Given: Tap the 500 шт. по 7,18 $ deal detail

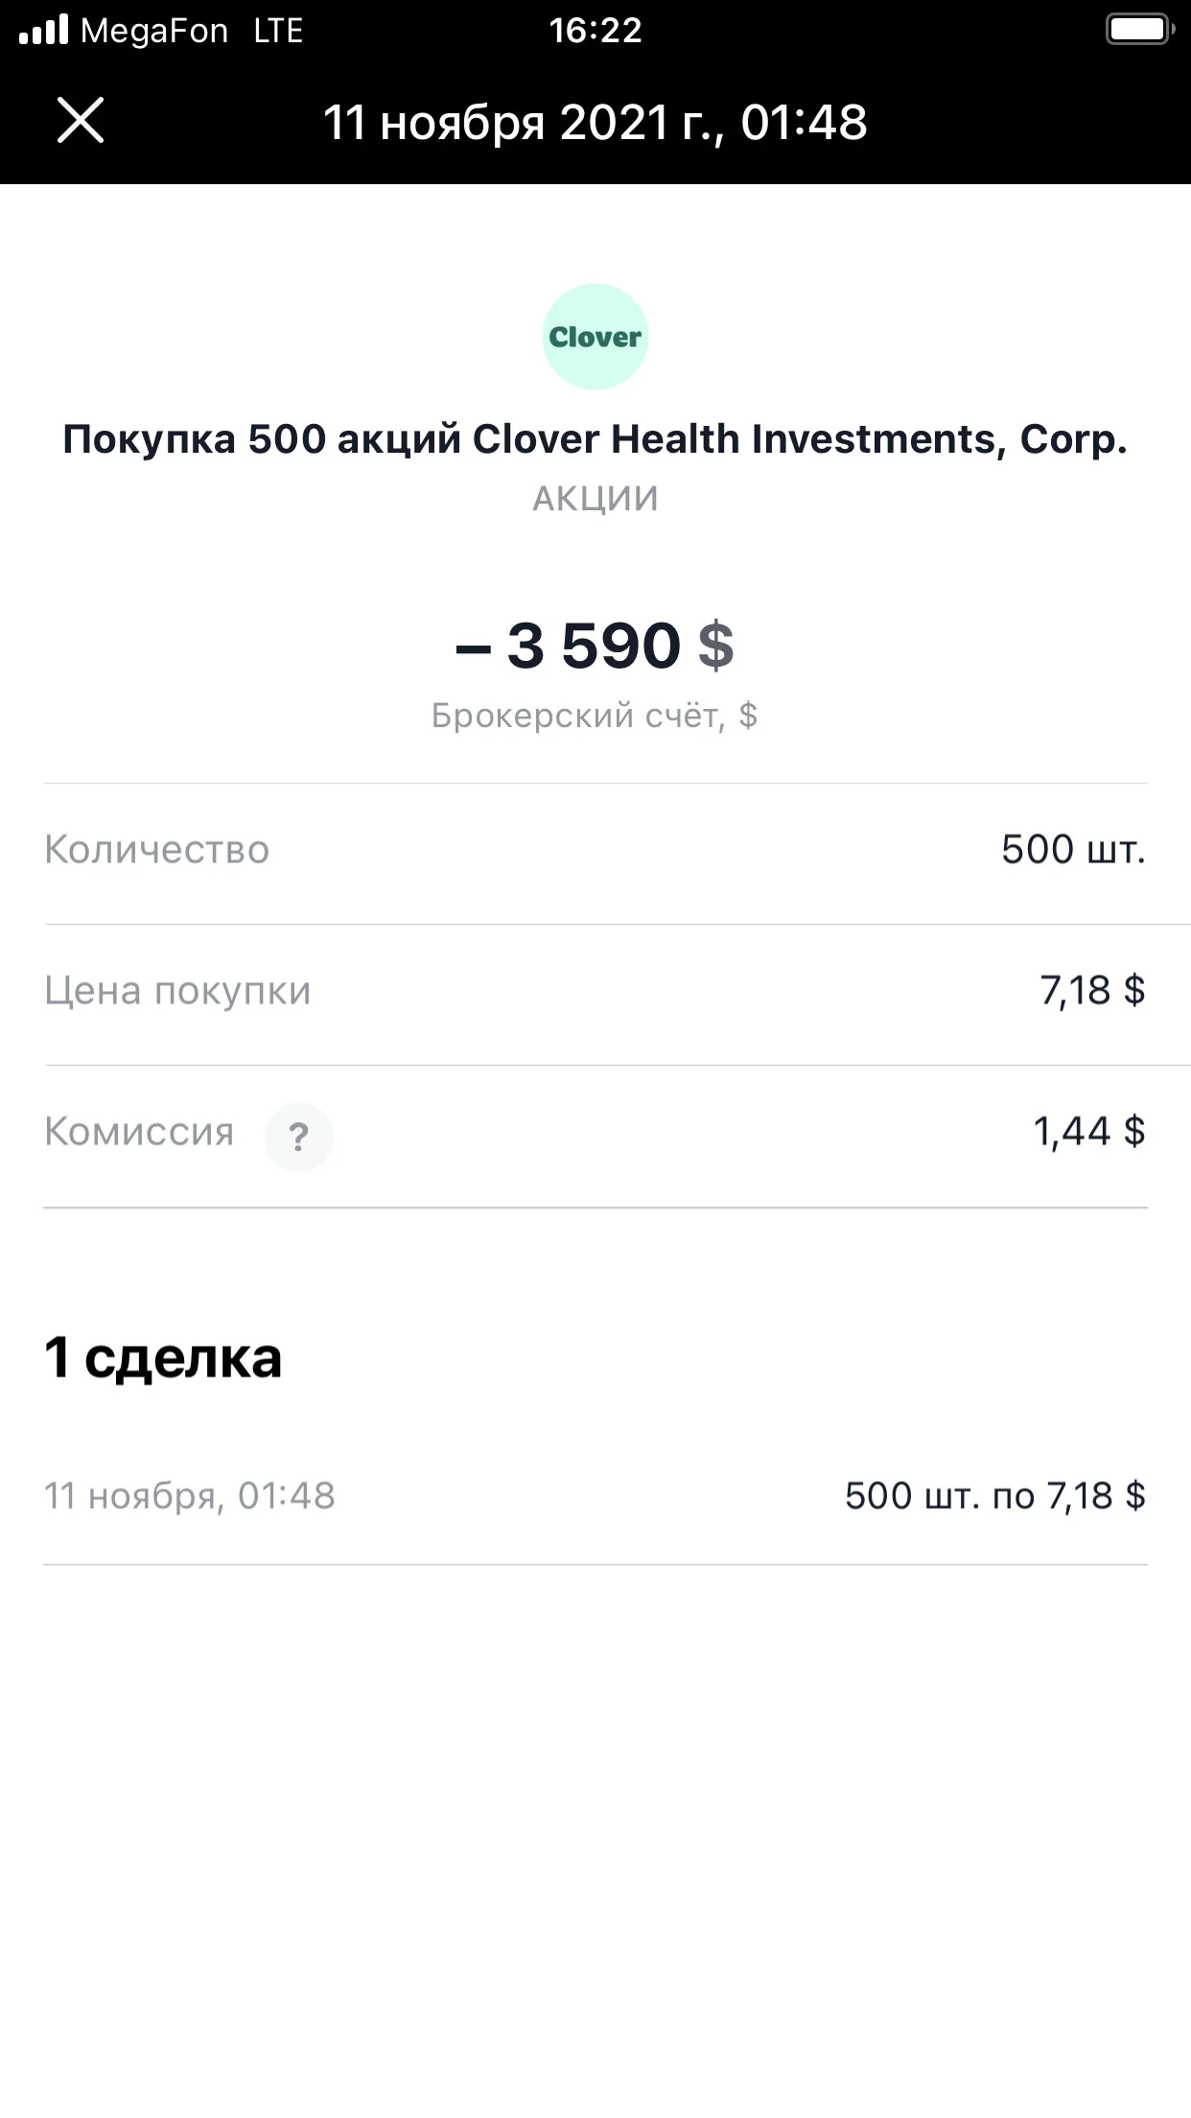Looking at the screenshot, I should click(995, 1496).
